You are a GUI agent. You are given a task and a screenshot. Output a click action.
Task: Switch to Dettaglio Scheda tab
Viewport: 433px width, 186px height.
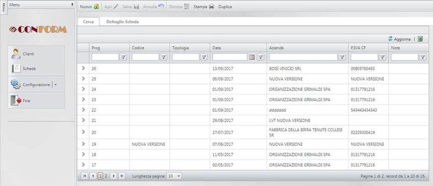pyautogui.click(x=123, y=22)
